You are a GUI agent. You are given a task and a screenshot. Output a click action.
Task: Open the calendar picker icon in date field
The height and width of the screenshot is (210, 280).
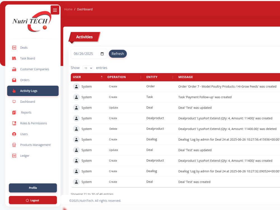coord(102,54)
